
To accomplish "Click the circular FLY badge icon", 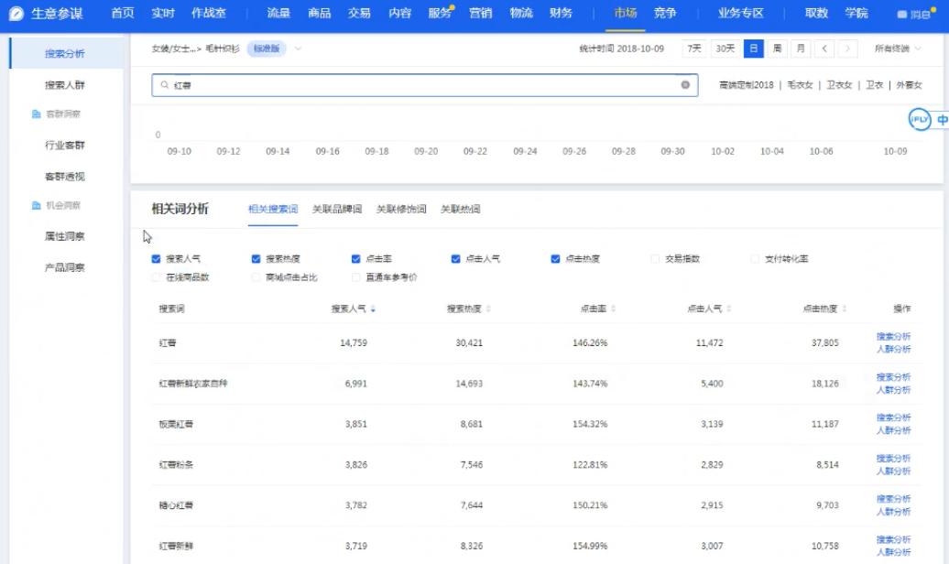I will coord(919,119).
